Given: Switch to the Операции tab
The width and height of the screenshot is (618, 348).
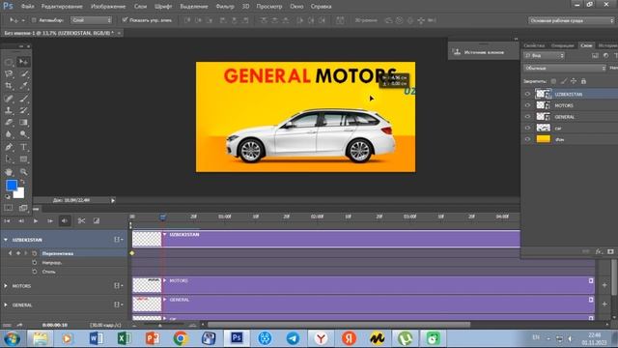Looking at the screenshot, I should tap(562, 45).
